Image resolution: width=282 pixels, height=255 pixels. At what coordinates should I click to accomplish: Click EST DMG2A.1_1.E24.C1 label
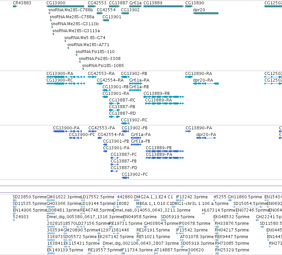click(x=153, y=197)
